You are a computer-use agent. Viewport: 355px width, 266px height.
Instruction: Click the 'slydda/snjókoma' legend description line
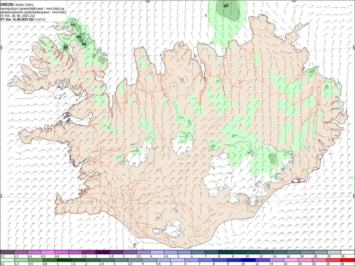pyautogui.click(x=33, y=12)
